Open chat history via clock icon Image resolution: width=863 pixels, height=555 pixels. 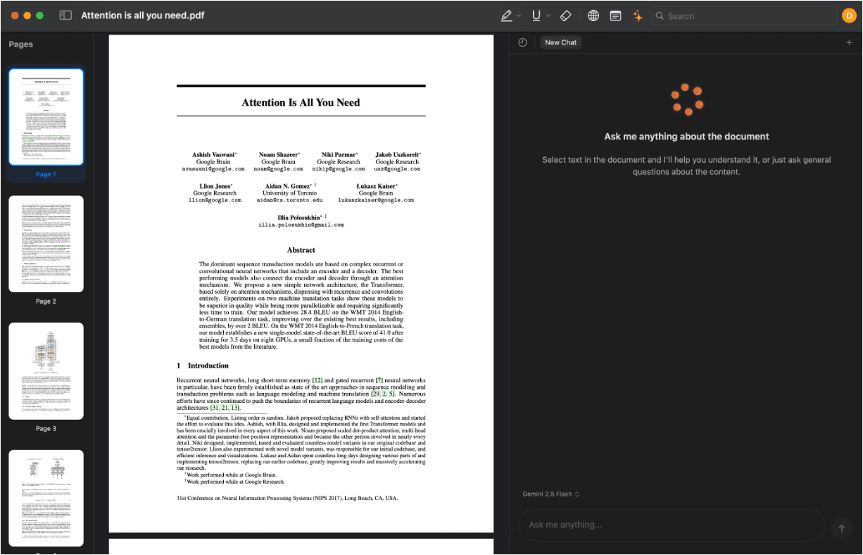(522, 42)
